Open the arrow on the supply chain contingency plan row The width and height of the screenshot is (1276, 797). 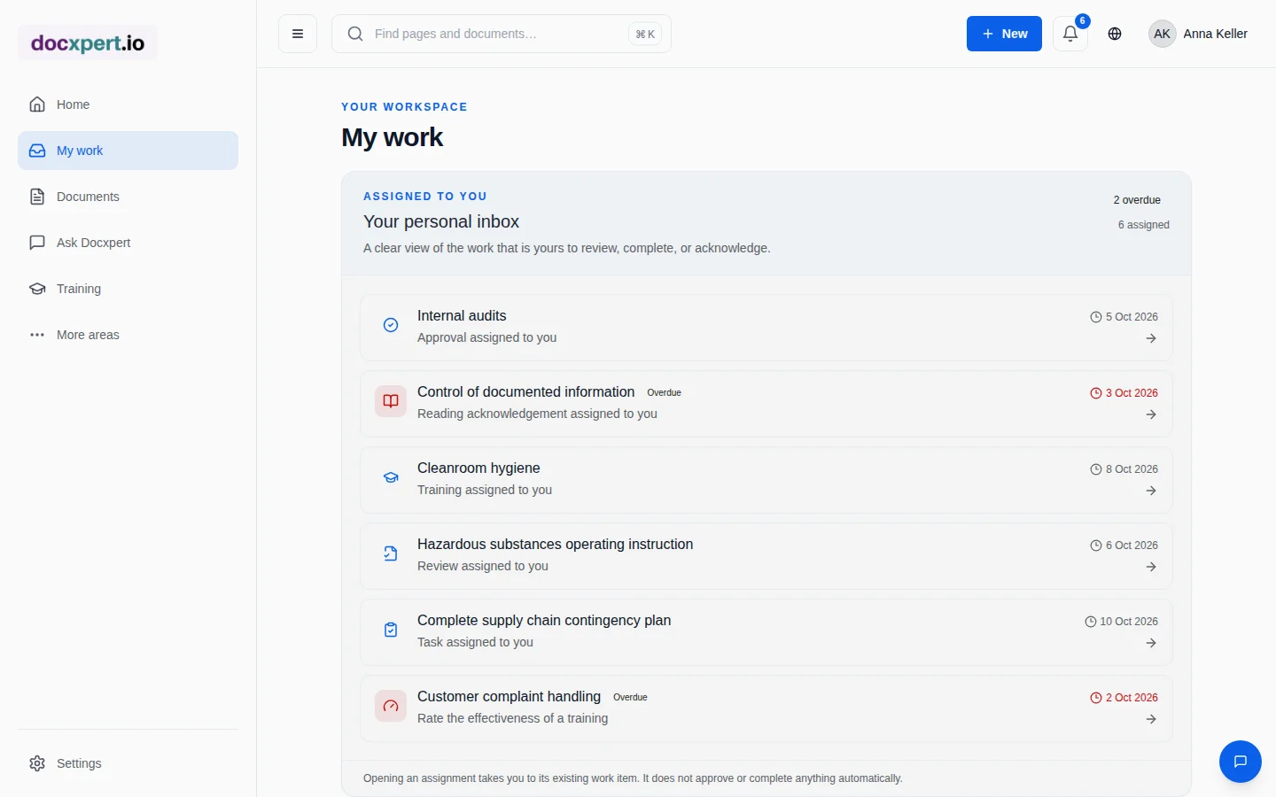(x=1151, y=643)
